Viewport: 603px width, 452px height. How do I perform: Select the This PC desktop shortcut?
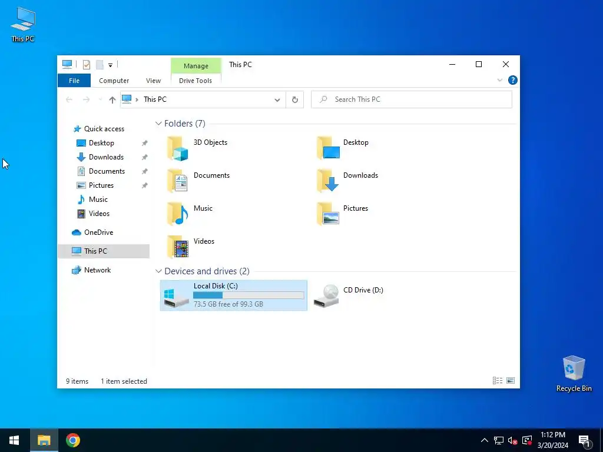click(x=23, y=25)
